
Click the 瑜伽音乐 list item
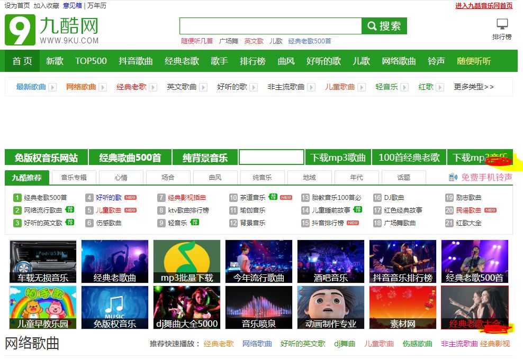coord(253,210)
